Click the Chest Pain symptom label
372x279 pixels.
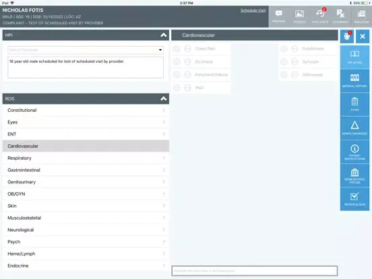pyautogui.click(x=205, y=49)
